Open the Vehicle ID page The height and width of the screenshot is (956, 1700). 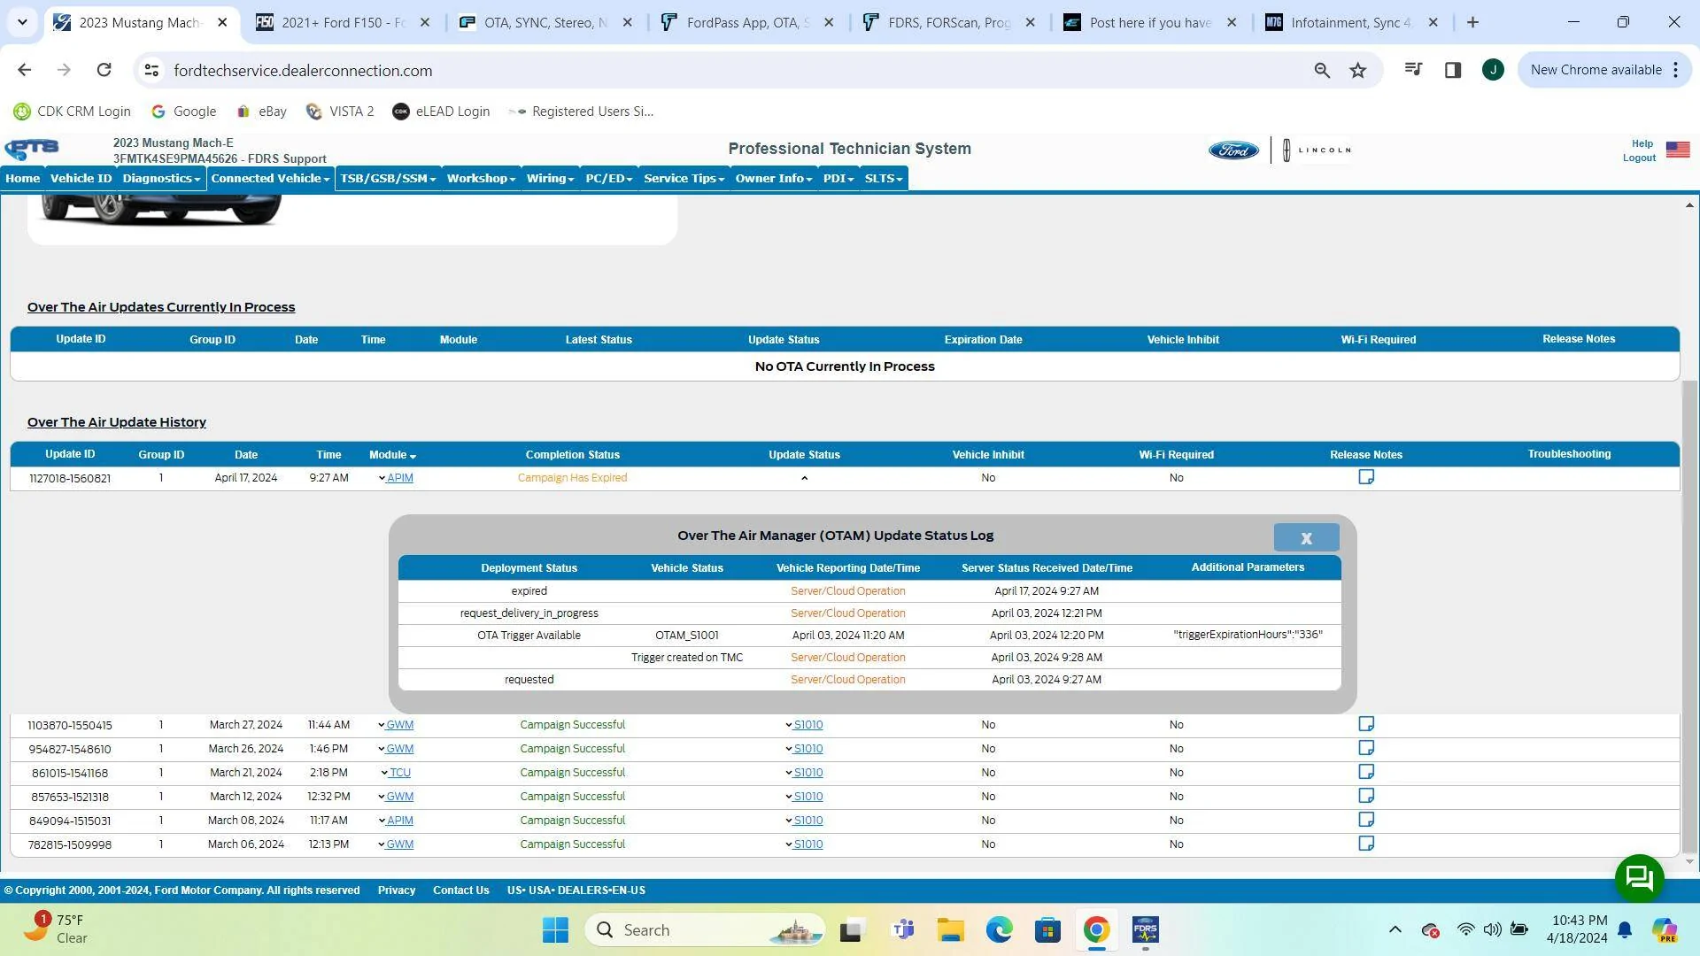[x=81, y=179]
